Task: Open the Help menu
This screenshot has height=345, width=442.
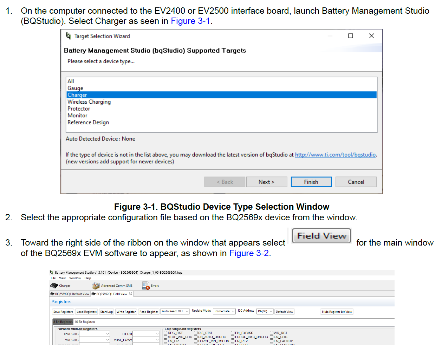Action: click(87, 278)
